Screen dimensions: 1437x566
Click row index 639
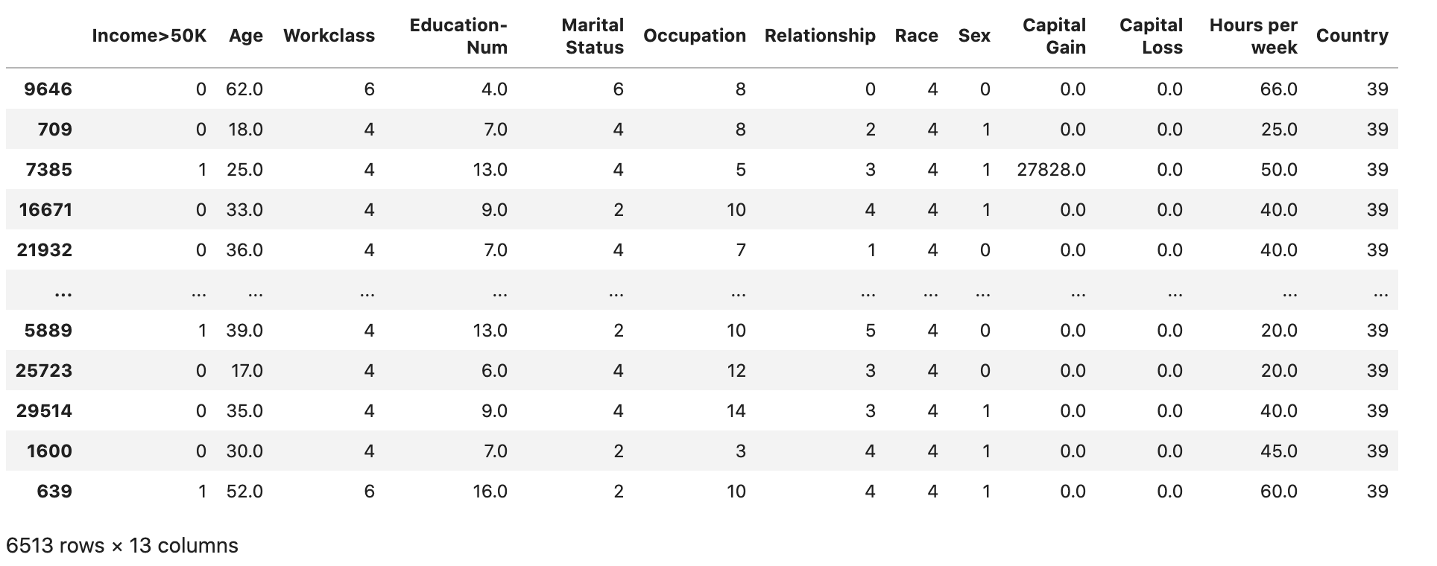54,492
